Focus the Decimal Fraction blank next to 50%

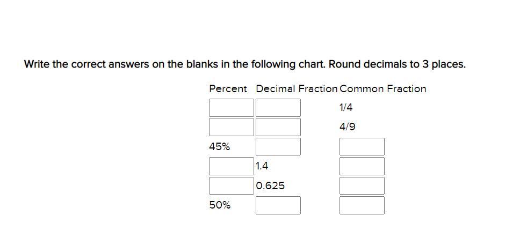(x=278, y=205)
